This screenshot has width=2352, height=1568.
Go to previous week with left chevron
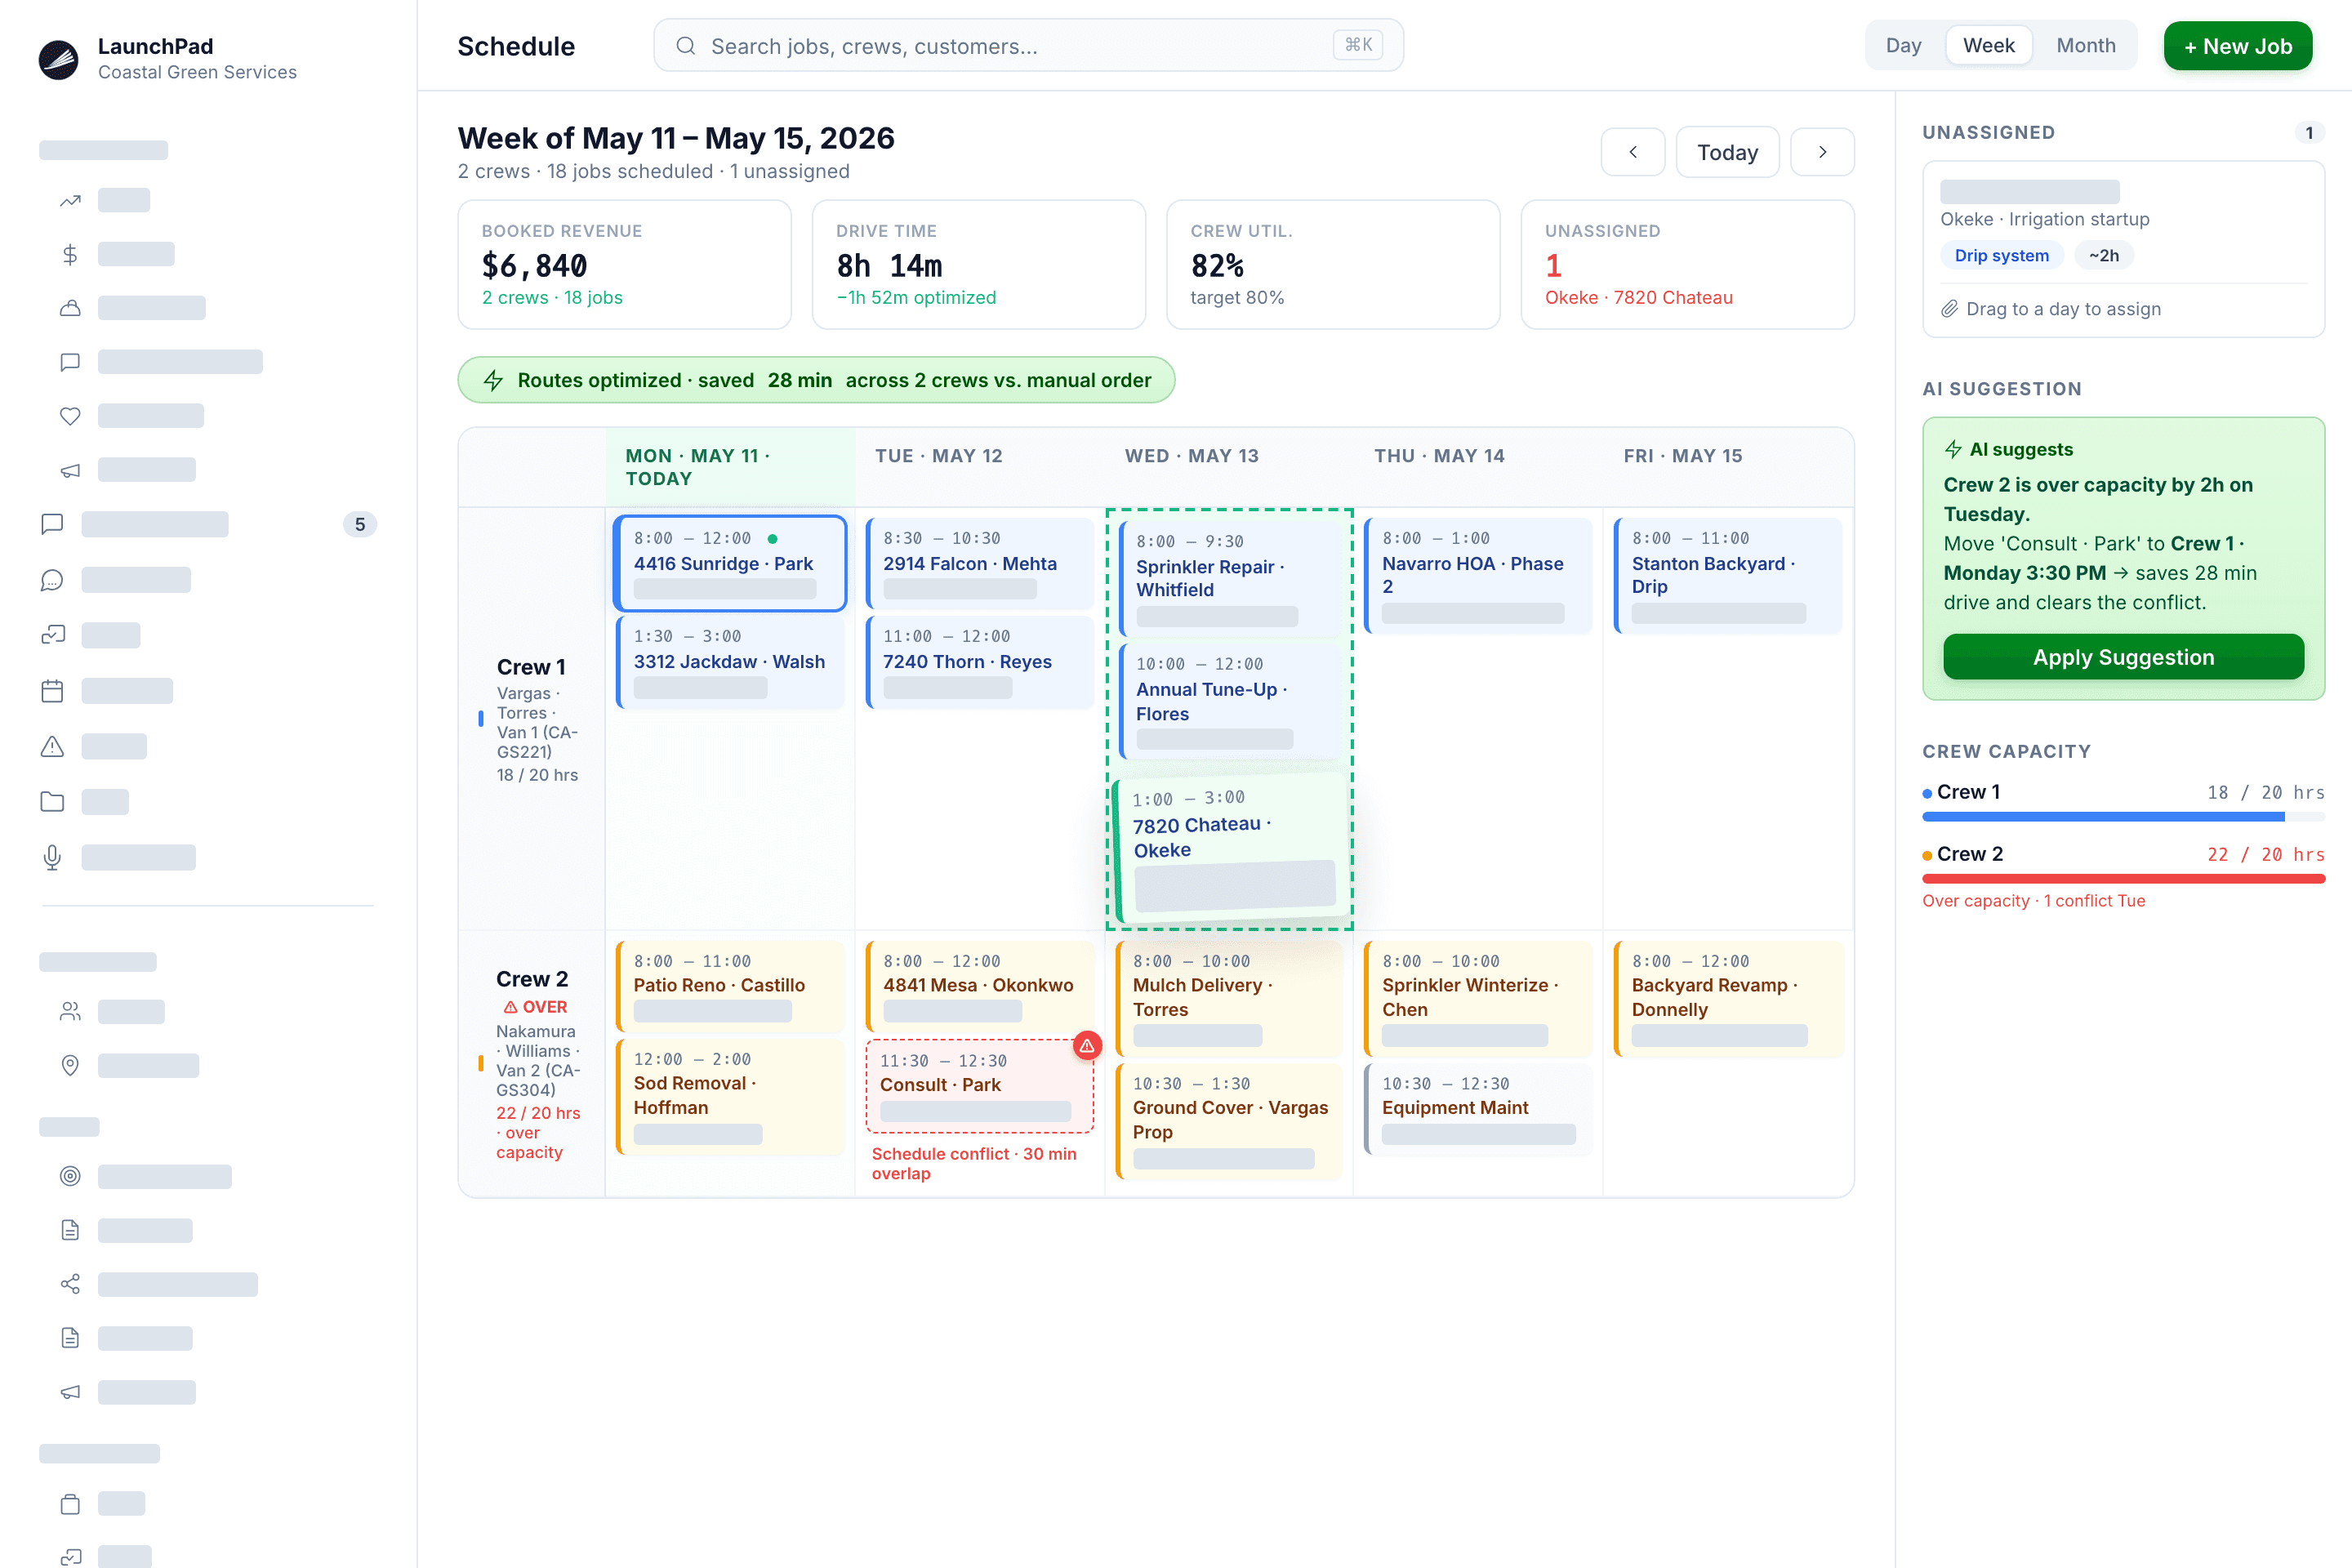coord(1633,152)
